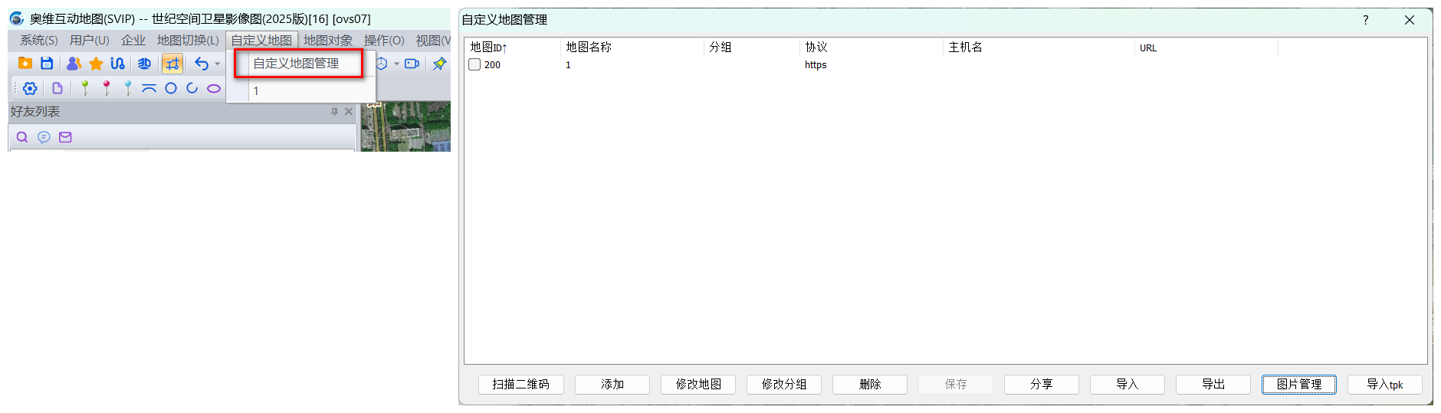
Task: Click the purple search icon in friends panel
Action: (22, 137)
